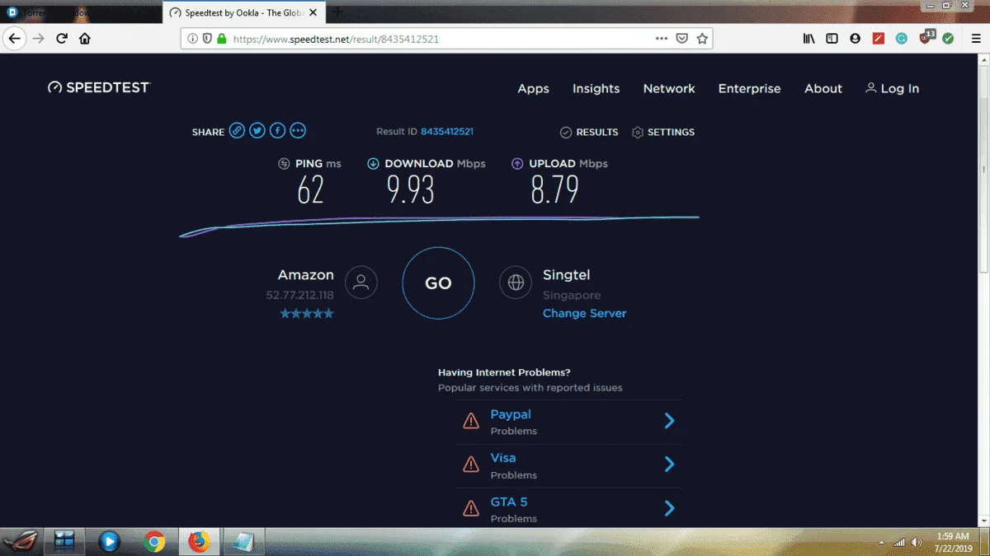Click the Speedtest logo

tap(99, 87)
